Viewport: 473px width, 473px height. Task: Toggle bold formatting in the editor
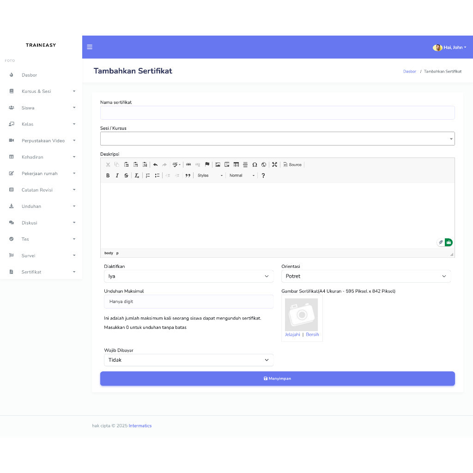(x=108, y=176)
